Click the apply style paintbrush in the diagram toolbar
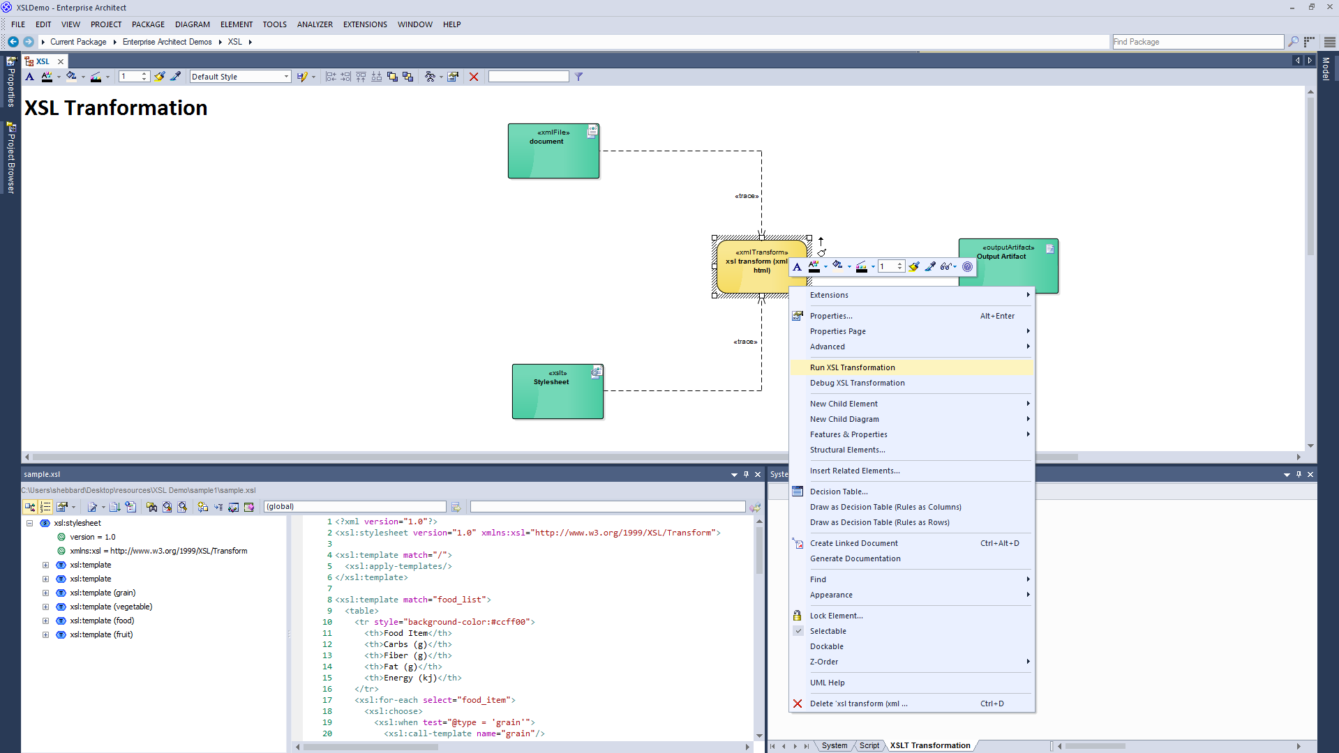The width and height of the screenshot is (1339, 753). pos(160,77)
